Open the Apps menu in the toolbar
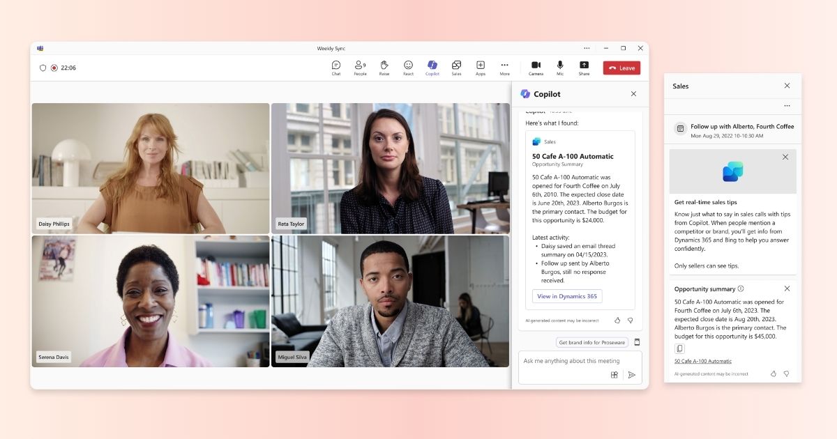The image size is (837, 439). [x=481, y=68]
